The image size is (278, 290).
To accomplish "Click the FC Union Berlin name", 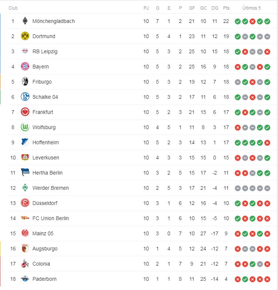I will [51, 218].
